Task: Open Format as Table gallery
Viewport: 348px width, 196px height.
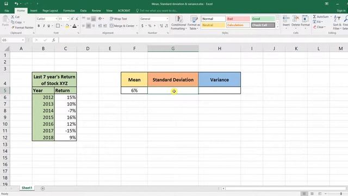Action: [x=194, y=23]
